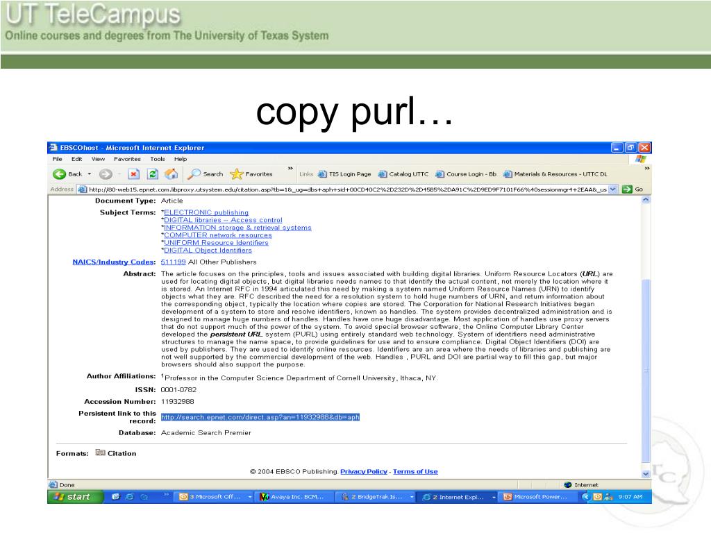The width and height of the screenshot is (711, 533).
Task: Switch to Avaya Inc. BCM taskbar window
Action: pyautogui.click(x=294, y=497)
